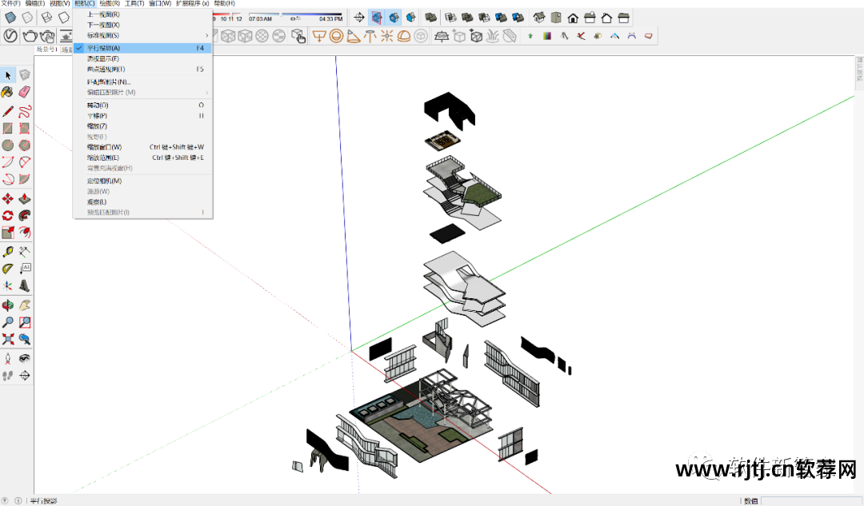Add V-Ray sphere light icon

[x=336, y=36]
